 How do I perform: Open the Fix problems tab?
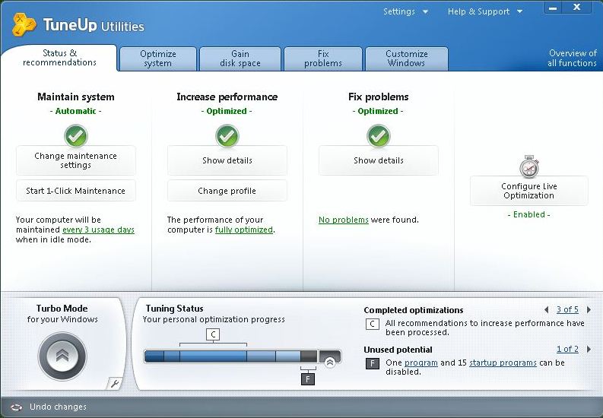click(323, 59)
